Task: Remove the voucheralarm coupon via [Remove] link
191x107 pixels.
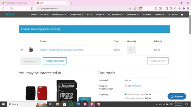Action: 136,86
